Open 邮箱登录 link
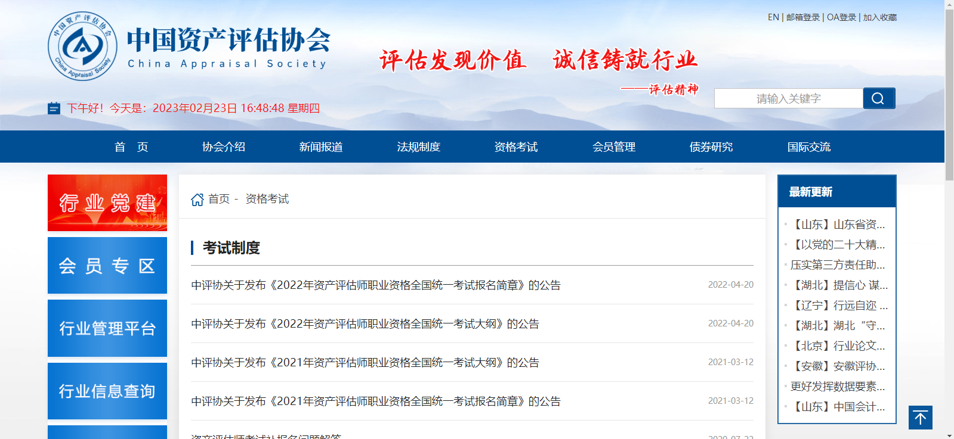The height and width of the screenshot is (439, 954). [x=803, y=17]
